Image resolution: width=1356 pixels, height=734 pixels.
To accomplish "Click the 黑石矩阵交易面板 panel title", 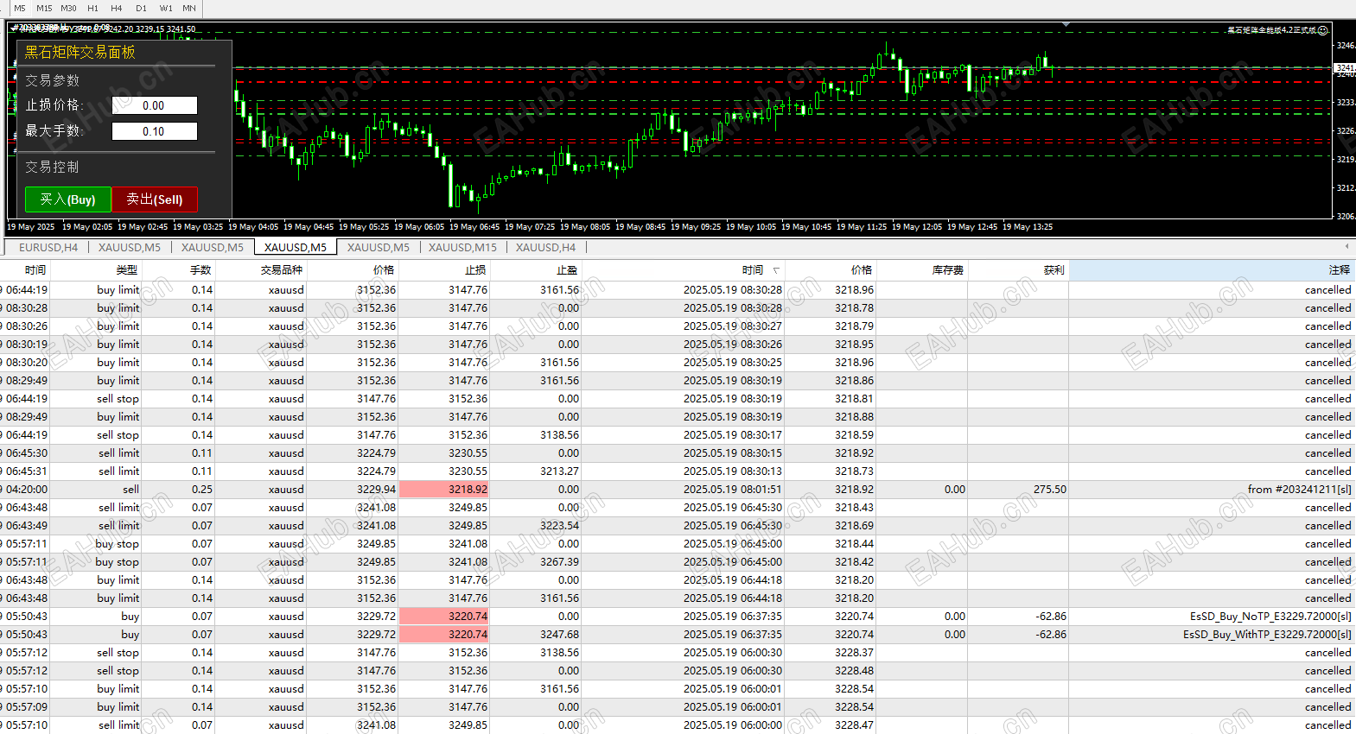I will pyautogui.click(x=80, y=53).
